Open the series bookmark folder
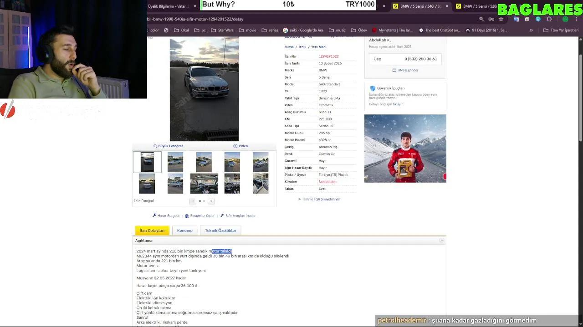583x327 pixels. pyautogui.click(x=270, y=30)
